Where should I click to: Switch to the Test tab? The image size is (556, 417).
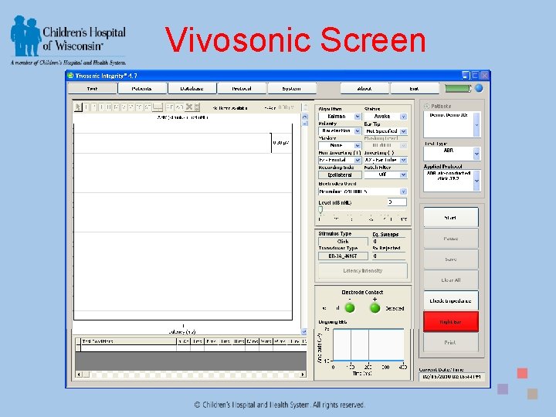click(x=92, y=88)
